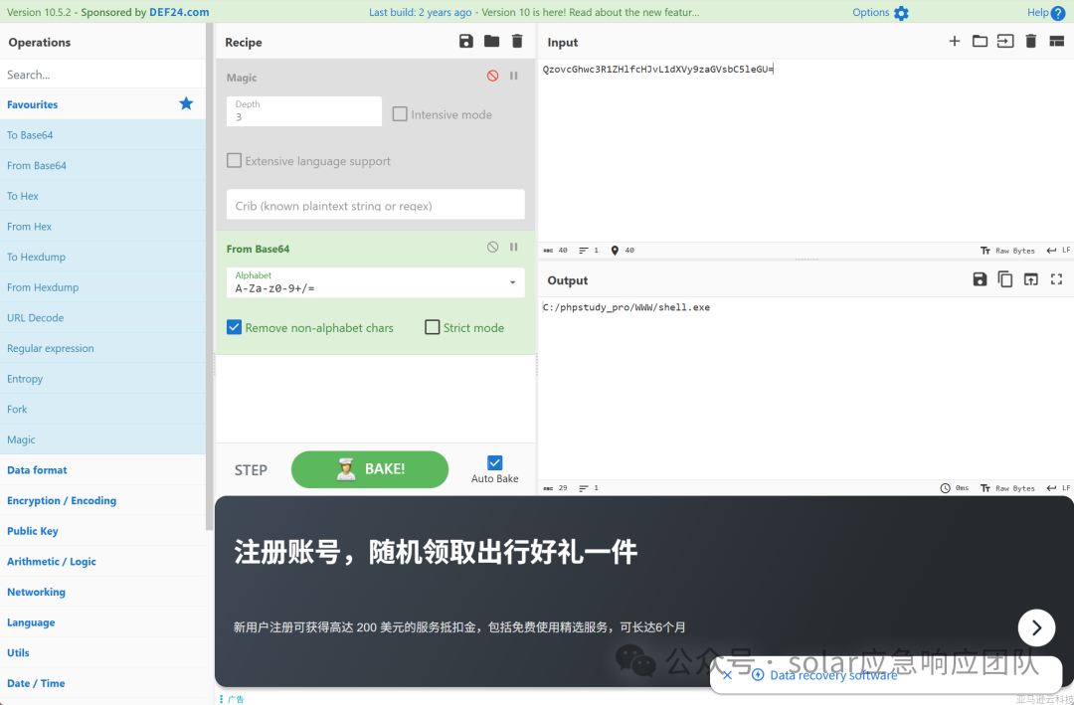Enable the Intensive mode checkbox
The image size is (1074, 705).
[400, 114]
